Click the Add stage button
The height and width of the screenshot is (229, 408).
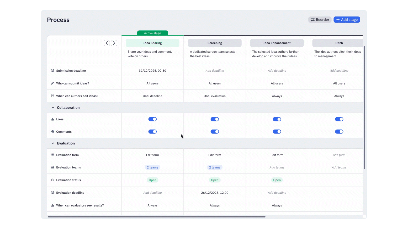click(x=347, y=20)
